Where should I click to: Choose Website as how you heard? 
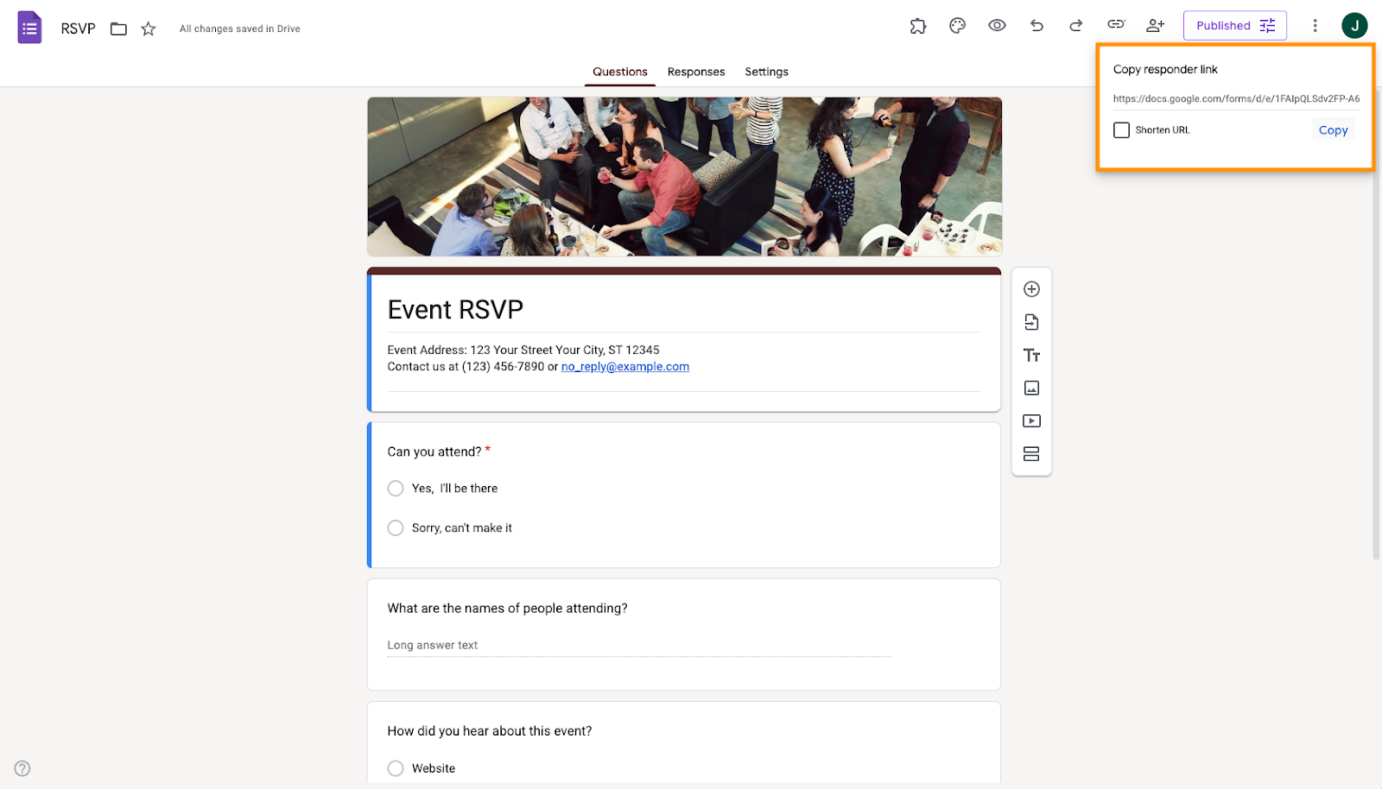395,767
